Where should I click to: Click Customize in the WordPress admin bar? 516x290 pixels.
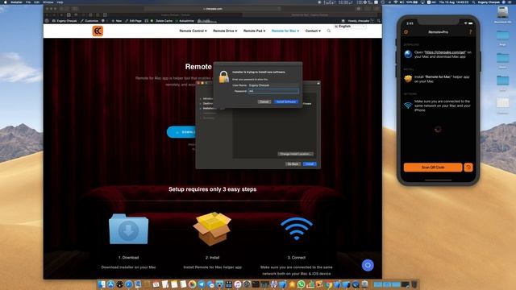[89, 21]
